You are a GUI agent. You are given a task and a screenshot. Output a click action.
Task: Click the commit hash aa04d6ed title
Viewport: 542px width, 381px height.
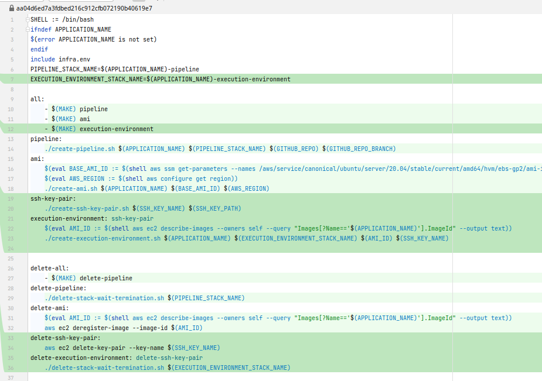[84, 8]
